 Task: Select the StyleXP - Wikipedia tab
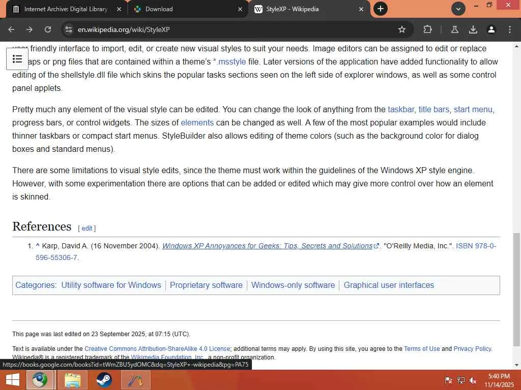[x=309, y=9]
